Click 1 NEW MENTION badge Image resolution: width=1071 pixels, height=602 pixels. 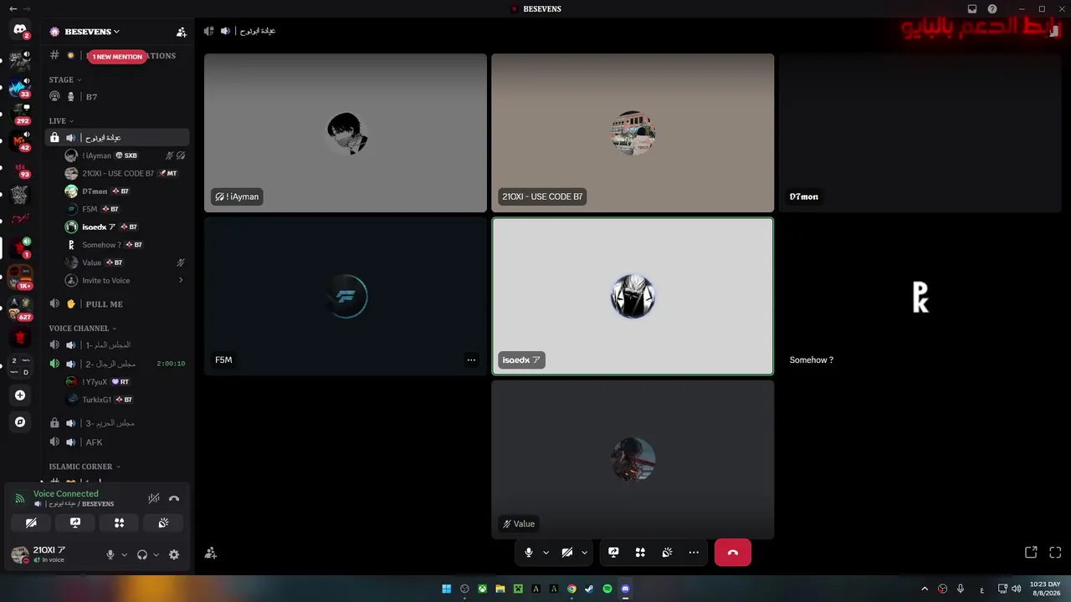tap(117, 56)
